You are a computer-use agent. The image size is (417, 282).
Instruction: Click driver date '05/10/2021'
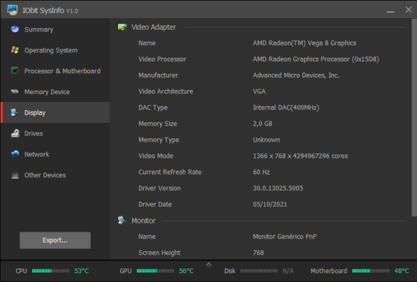point(270,204)
